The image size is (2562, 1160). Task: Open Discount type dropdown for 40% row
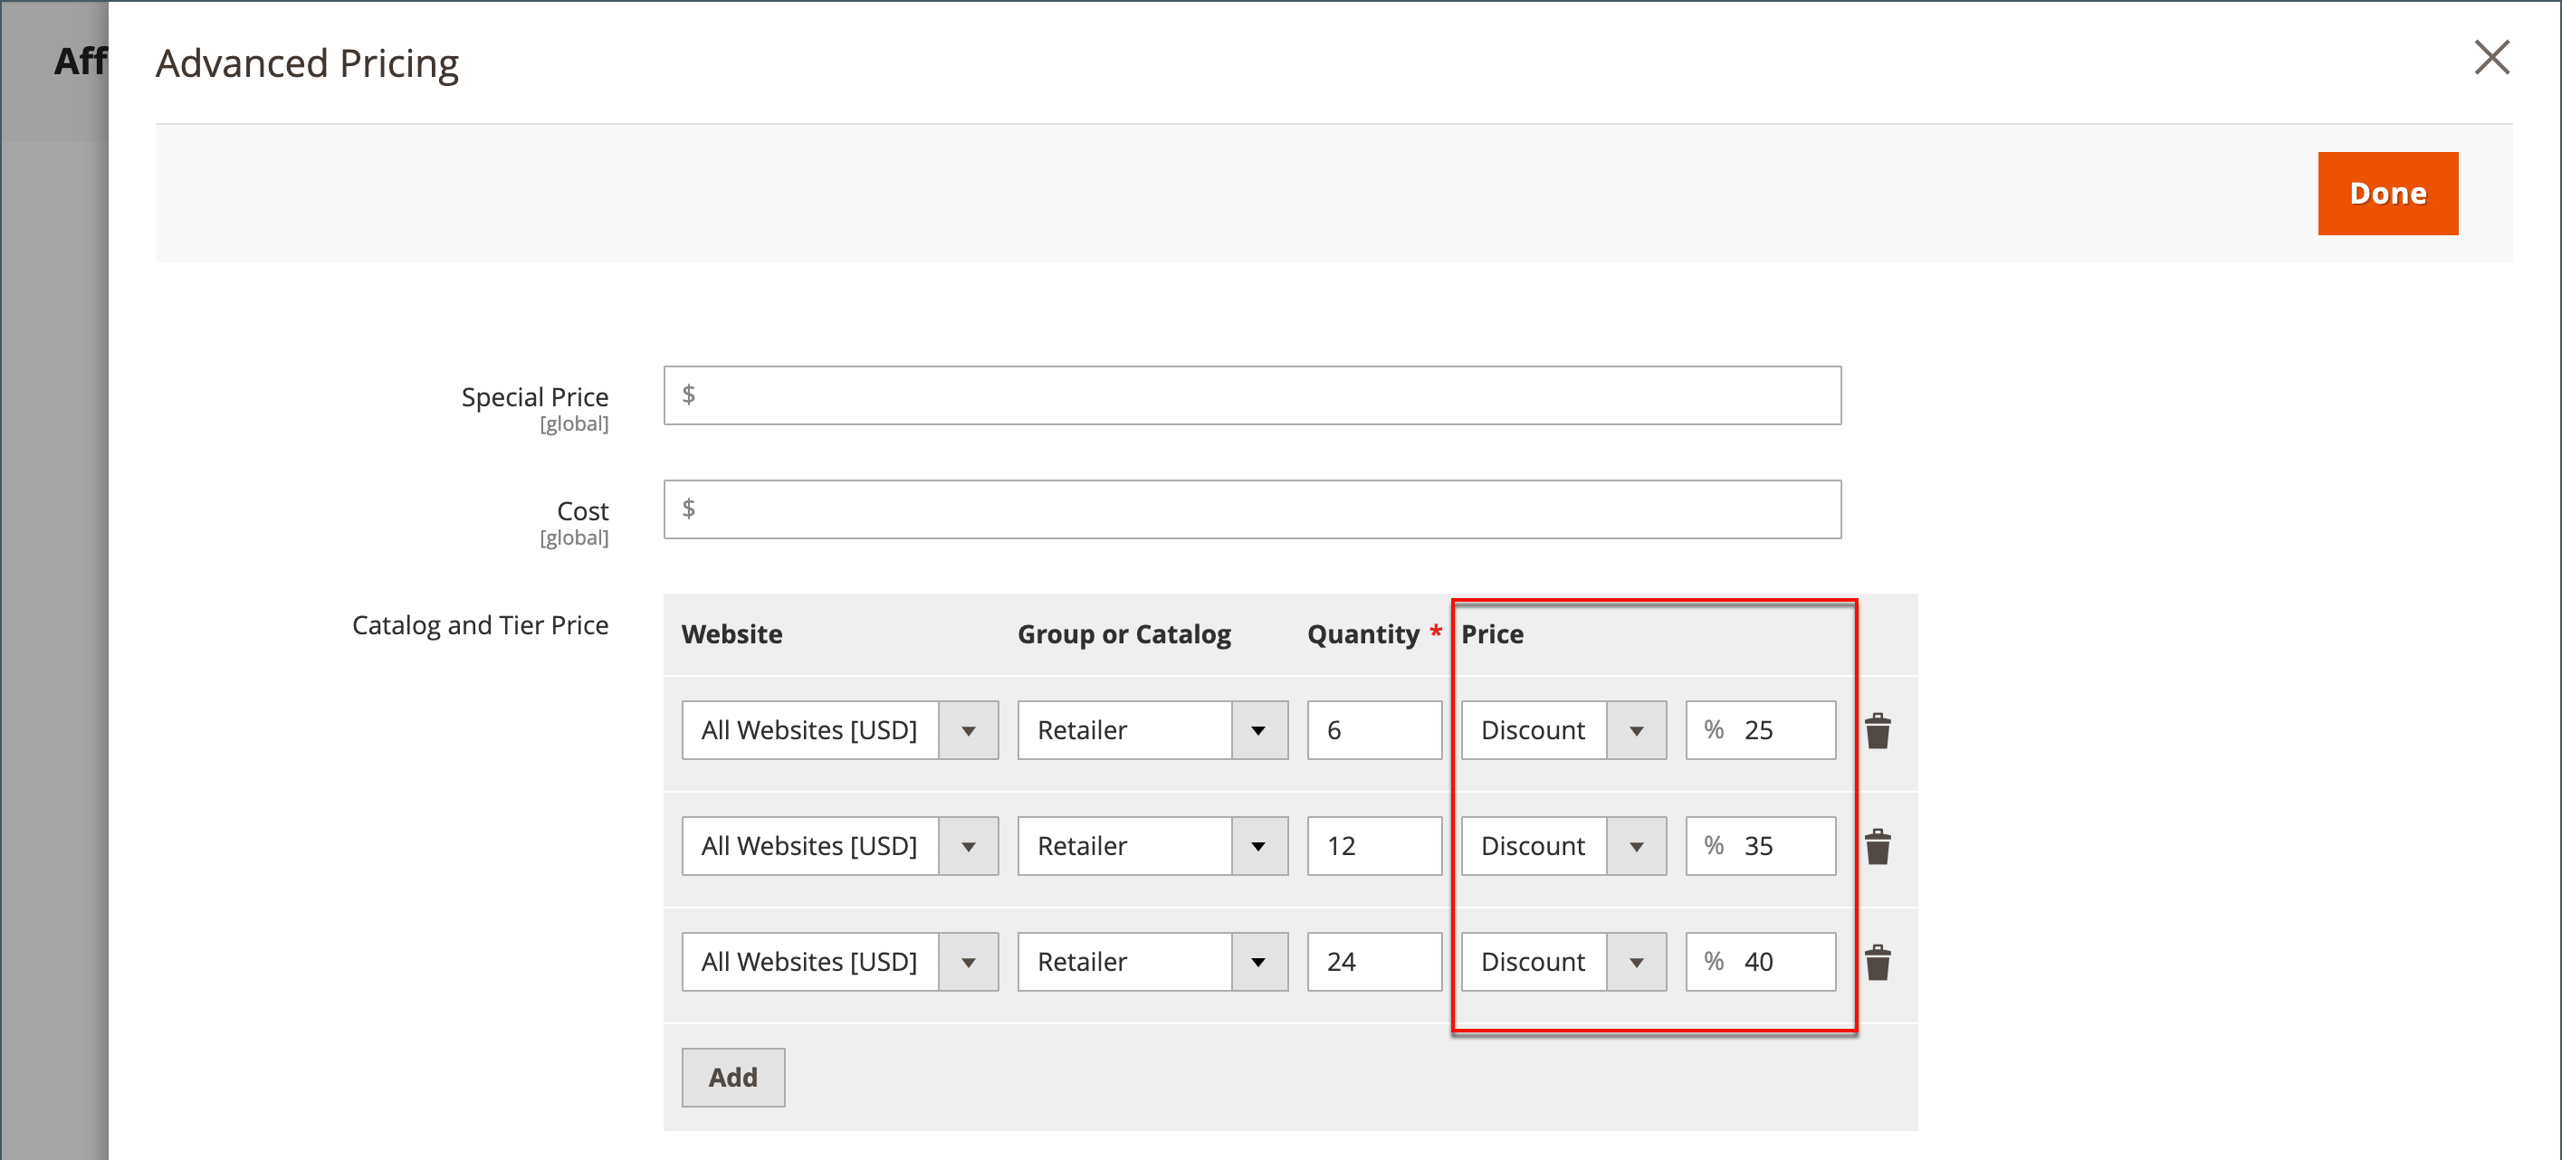[x=1563, y=962]
